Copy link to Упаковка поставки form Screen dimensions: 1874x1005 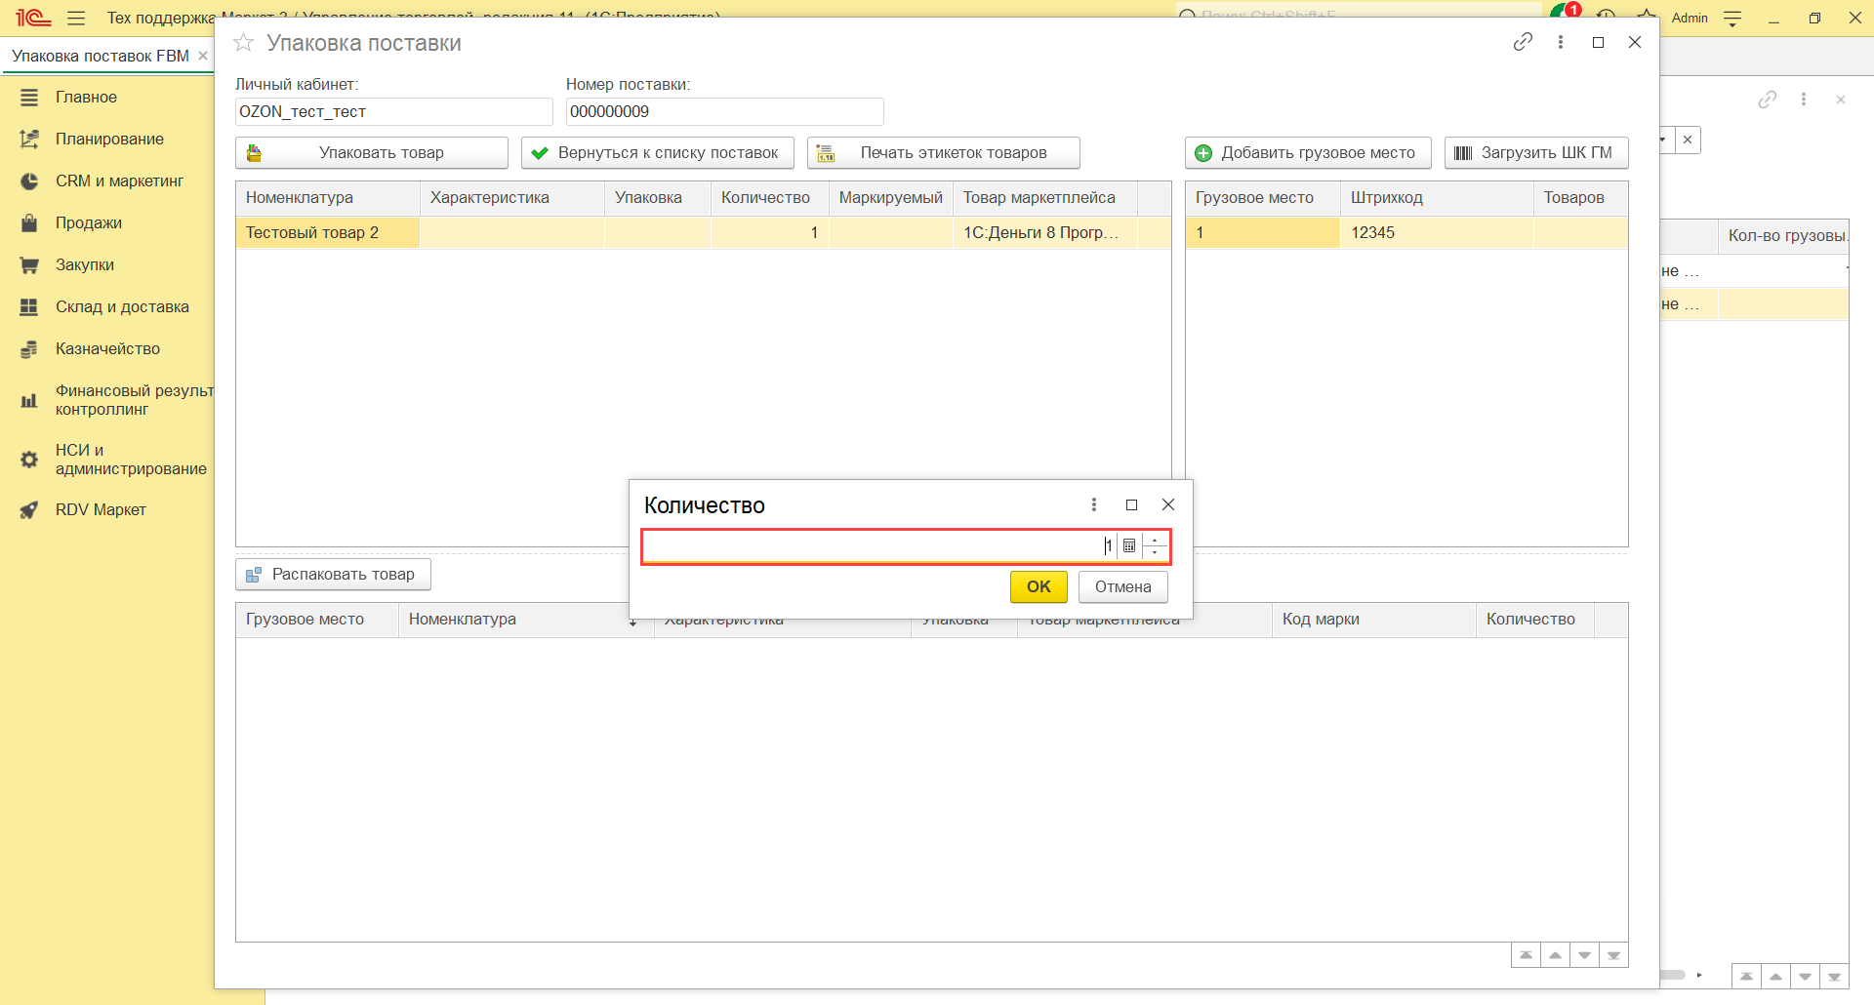(x=1523, y=42)
